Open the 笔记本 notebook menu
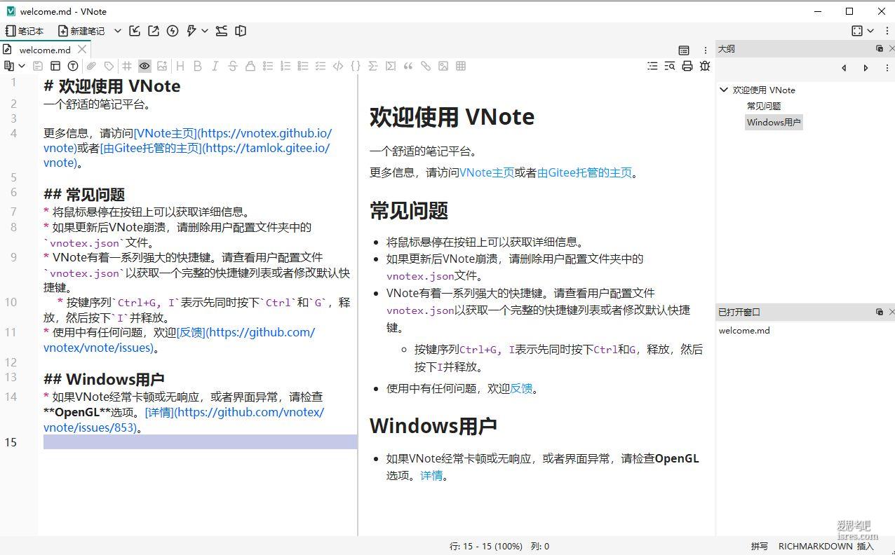 (25, 31)
